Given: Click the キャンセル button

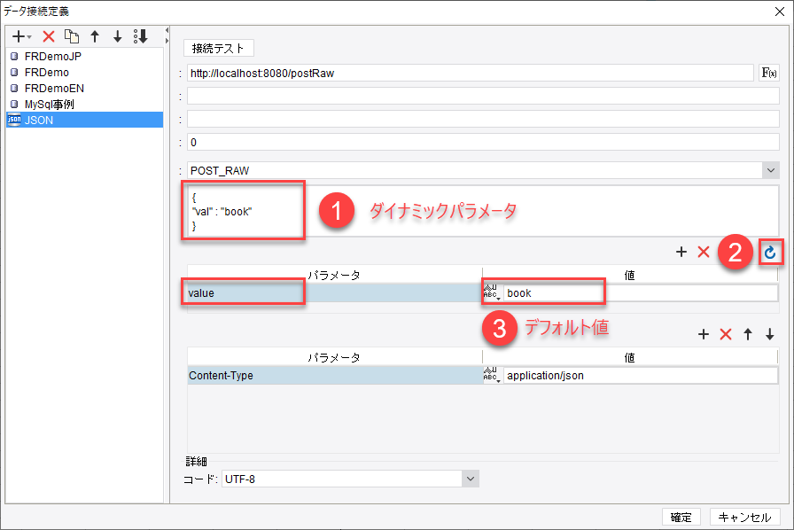Looking at the screenshot, I should (x=745, y=517).
